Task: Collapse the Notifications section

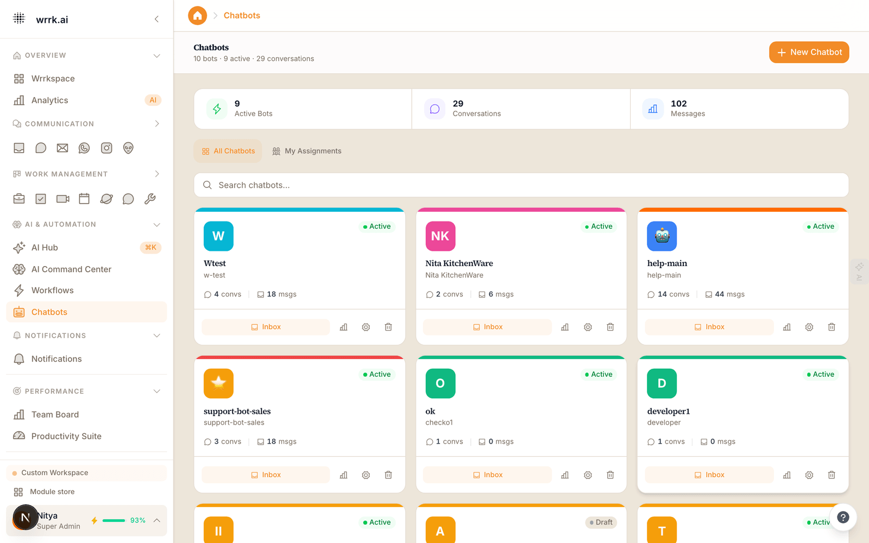Action: tap(156, 336)
